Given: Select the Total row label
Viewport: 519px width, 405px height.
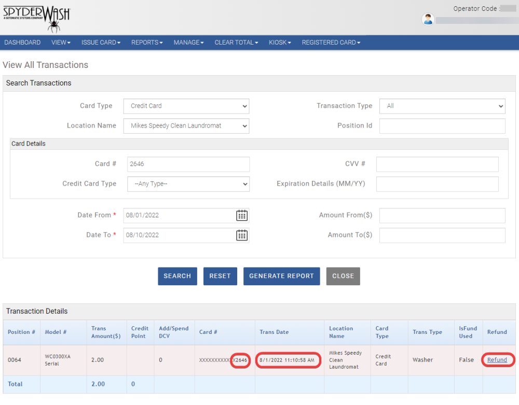Looking at the screenshot, I should tap(15, 384).
